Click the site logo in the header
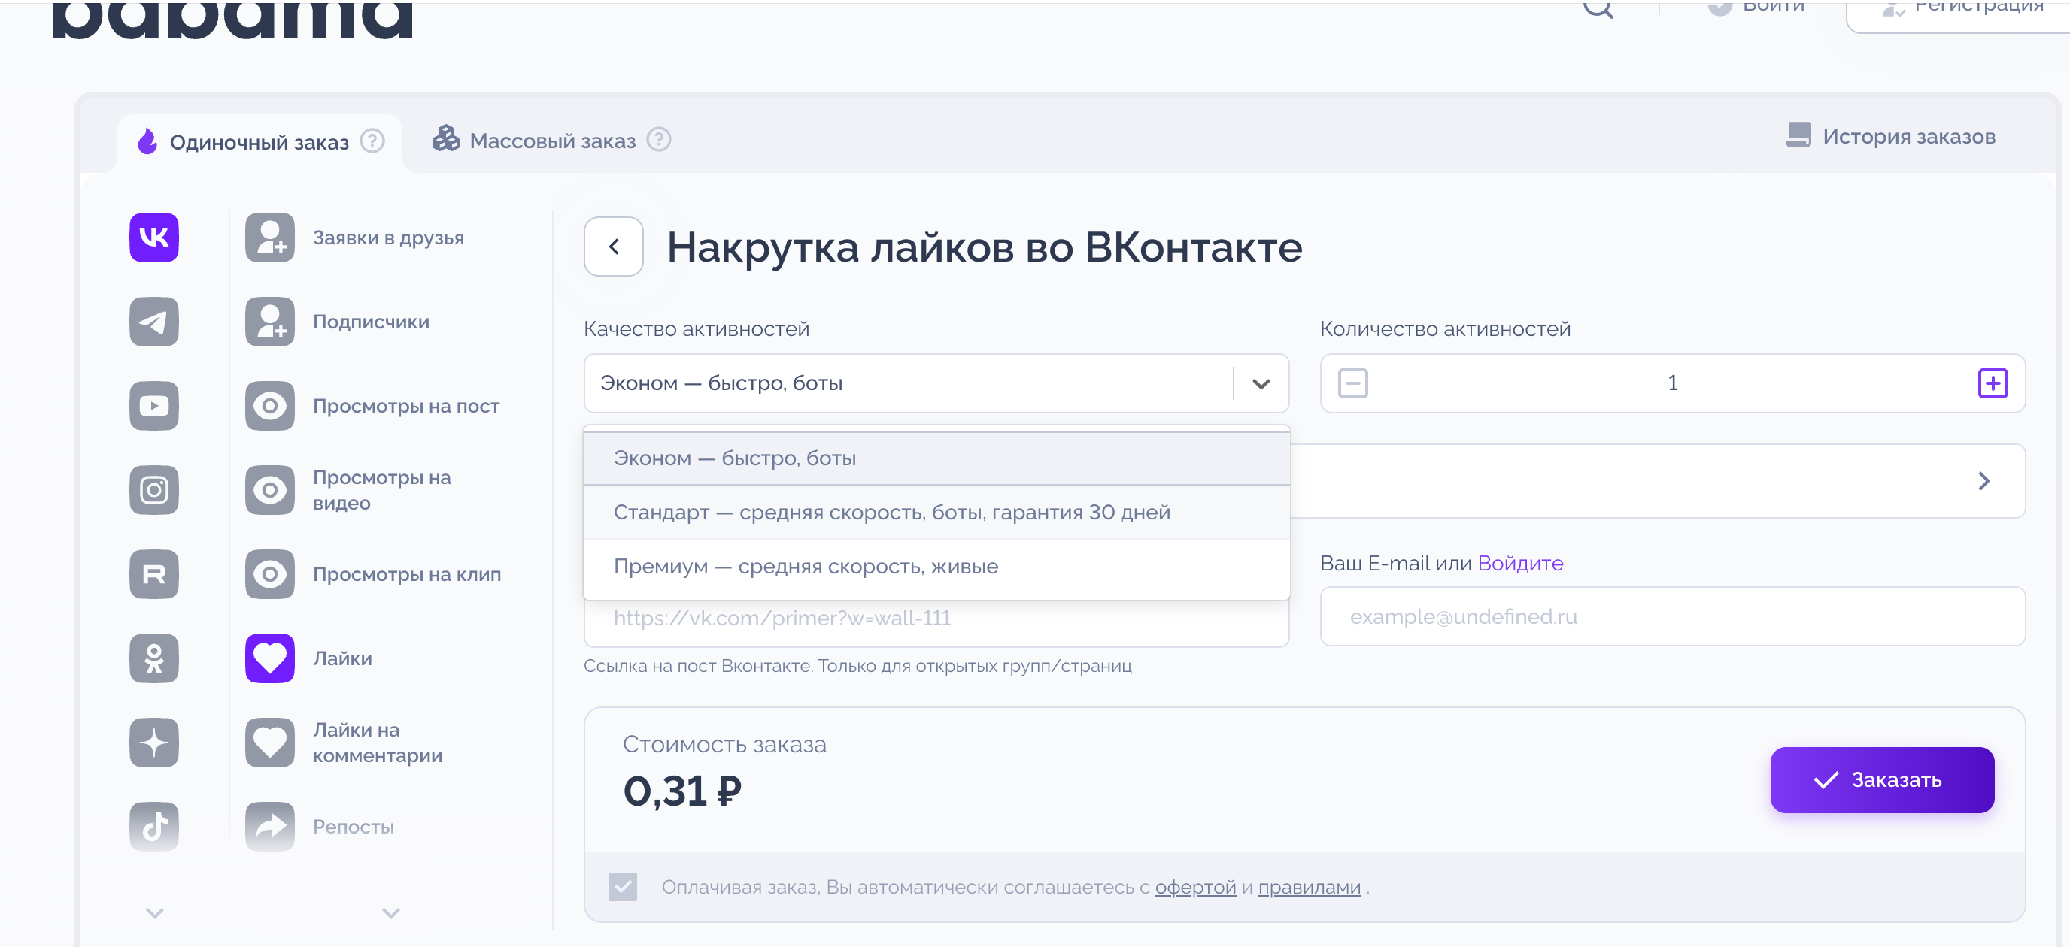The width and height of the screenshot is (2070, 947). tap(232, 20)
